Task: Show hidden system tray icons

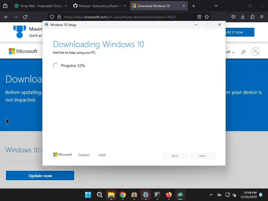Action: point(211,195)
